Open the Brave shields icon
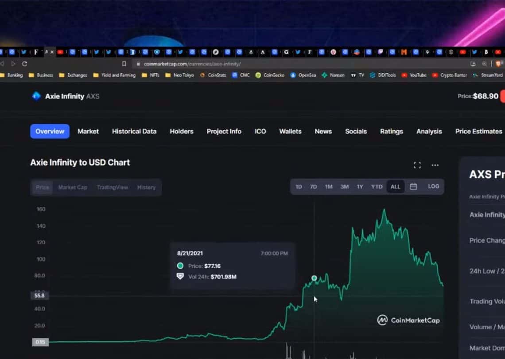 click(x=499, y=64)
